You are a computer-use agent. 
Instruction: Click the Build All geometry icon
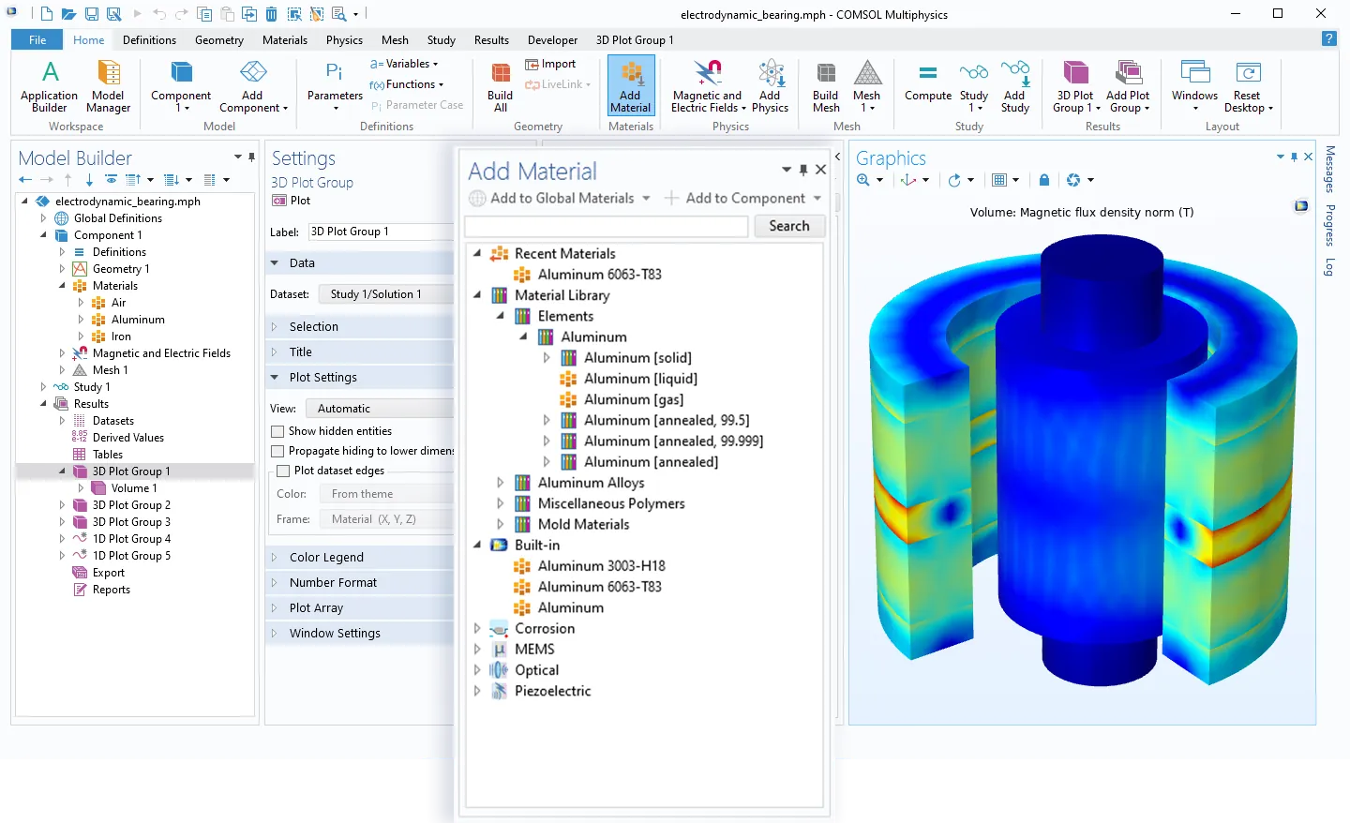pos(501,75)
